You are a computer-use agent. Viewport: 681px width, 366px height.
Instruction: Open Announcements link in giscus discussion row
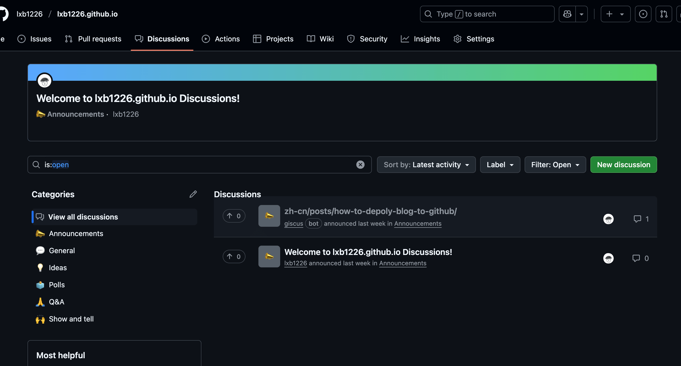pos(418,224)
